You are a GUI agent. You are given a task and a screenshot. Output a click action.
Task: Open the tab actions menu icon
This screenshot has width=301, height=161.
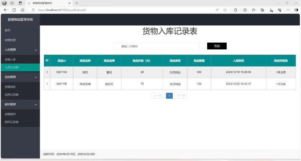point(21,3)
